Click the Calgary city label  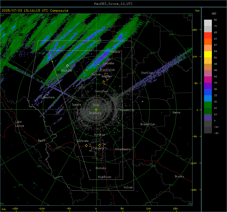tap(98, 148)
